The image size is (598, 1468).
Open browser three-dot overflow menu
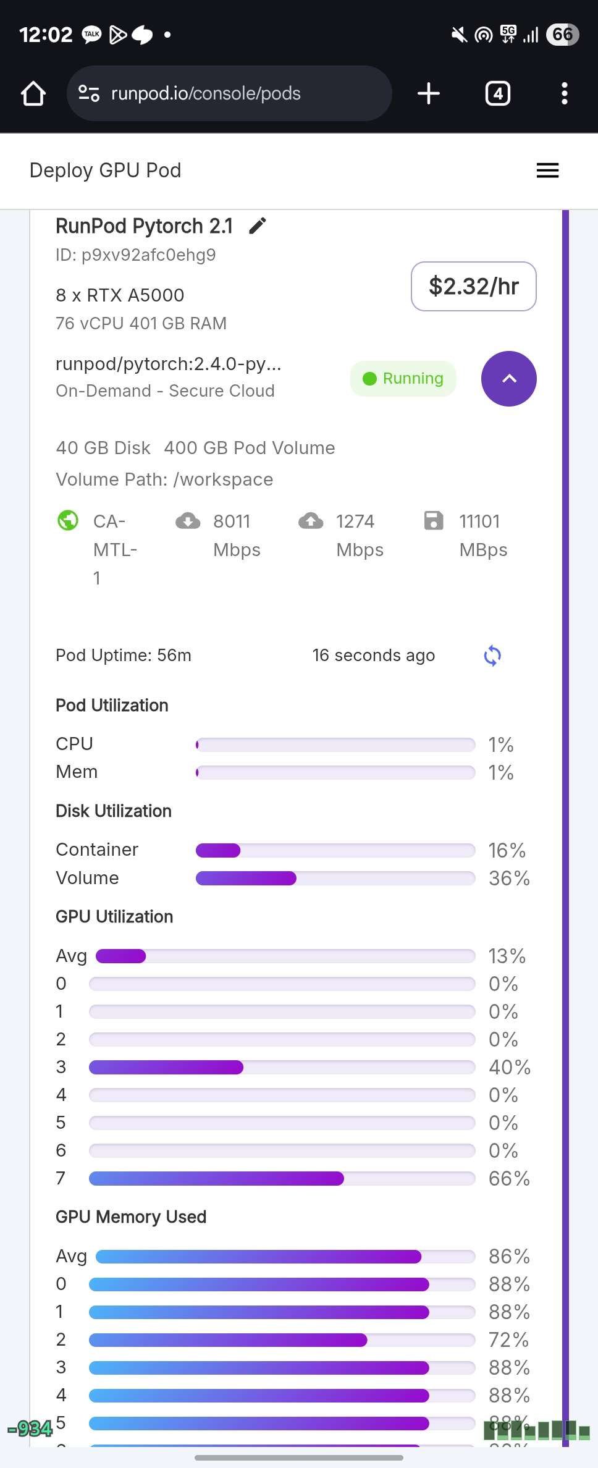564,94
